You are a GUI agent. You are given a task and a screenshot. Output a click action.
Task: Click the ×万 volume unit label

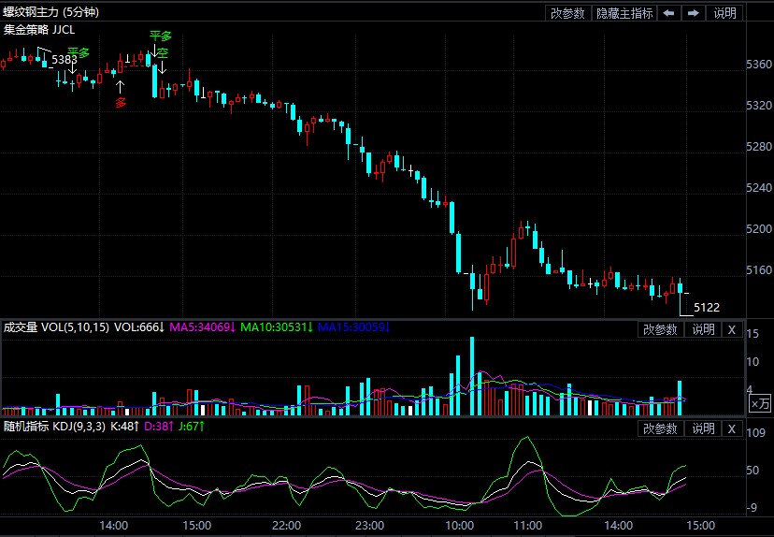coord(761,403)
